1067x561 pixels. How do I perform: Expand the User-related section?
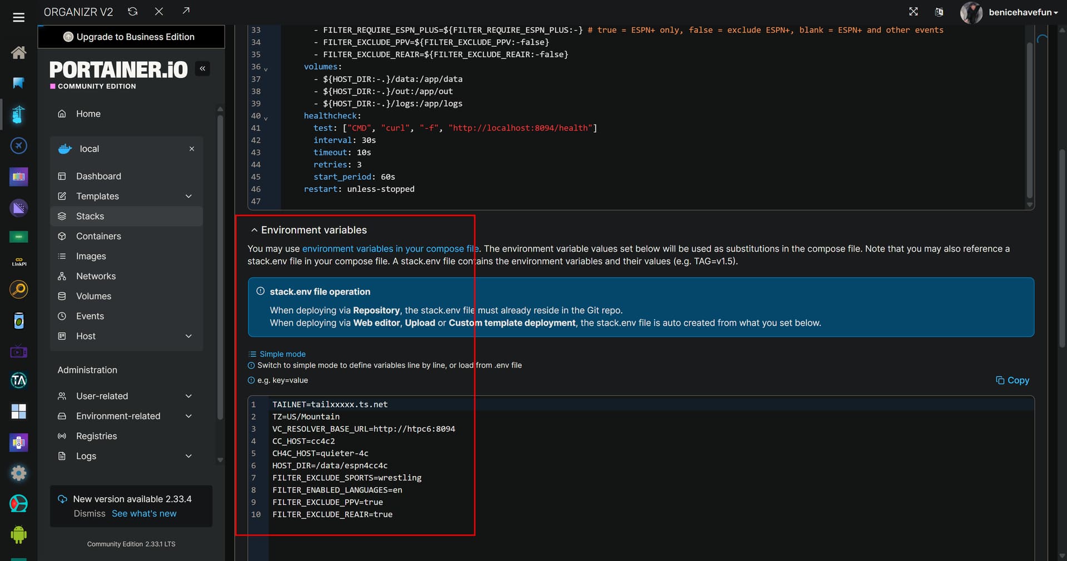(188, 396)
